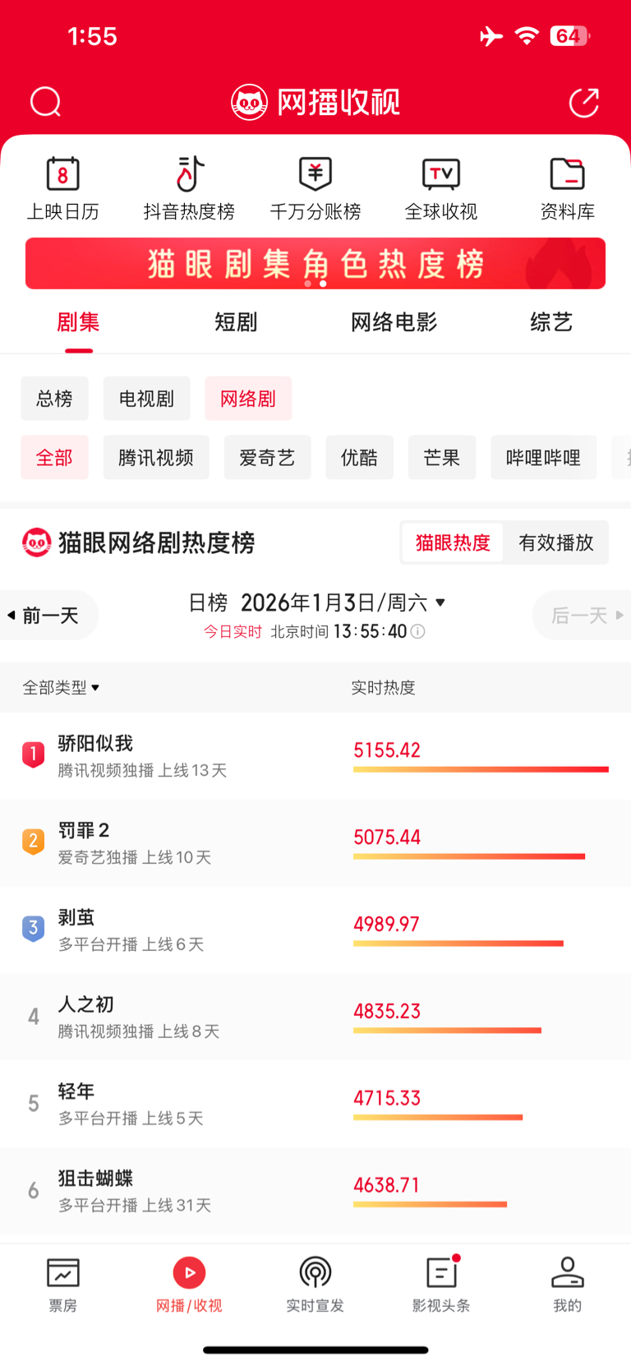Select the 猫眼热度 toggle option
This screenshot has height=1366, width=631.
453,542
